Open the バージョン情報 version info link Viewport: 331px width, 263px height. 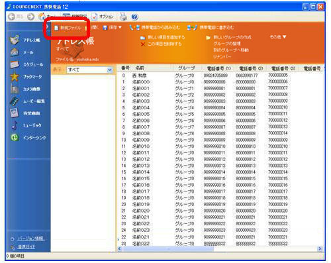coord(31,238)
